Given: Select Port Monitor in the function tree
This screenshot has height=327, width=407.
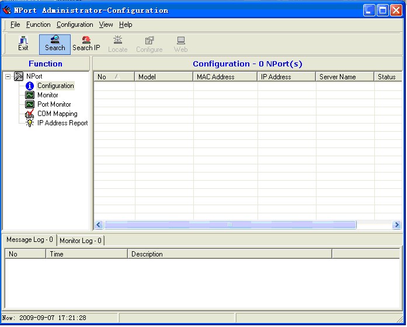Looking at the screenshot, I should coord(54,104).
